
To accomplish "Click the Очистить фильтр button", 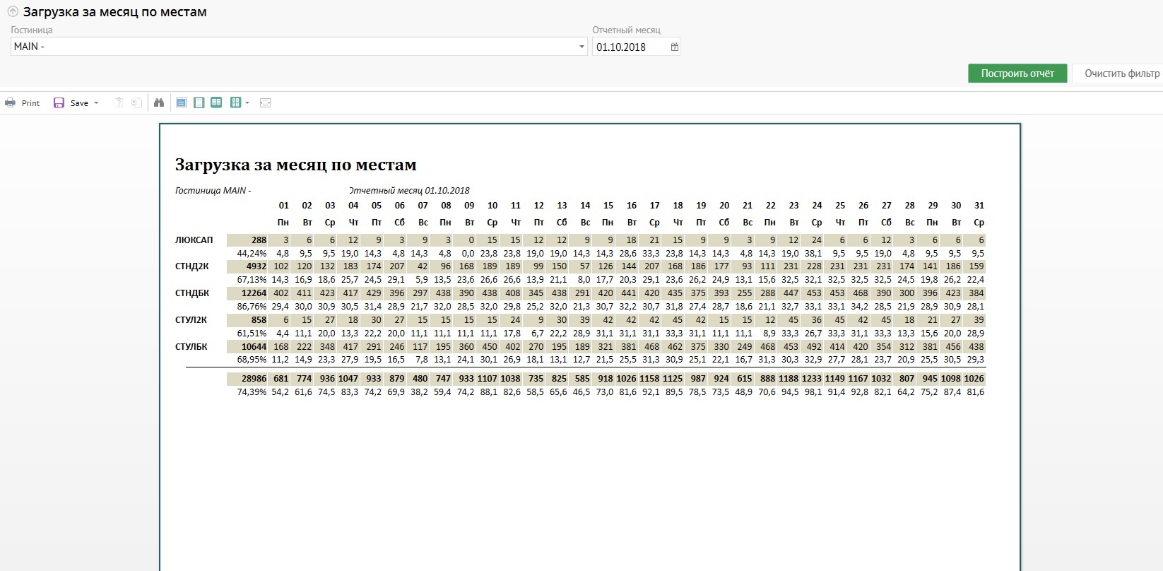I will click(x=1119, y=73).
